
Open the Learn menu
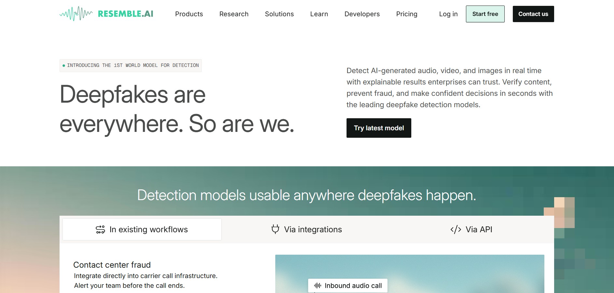319,14
